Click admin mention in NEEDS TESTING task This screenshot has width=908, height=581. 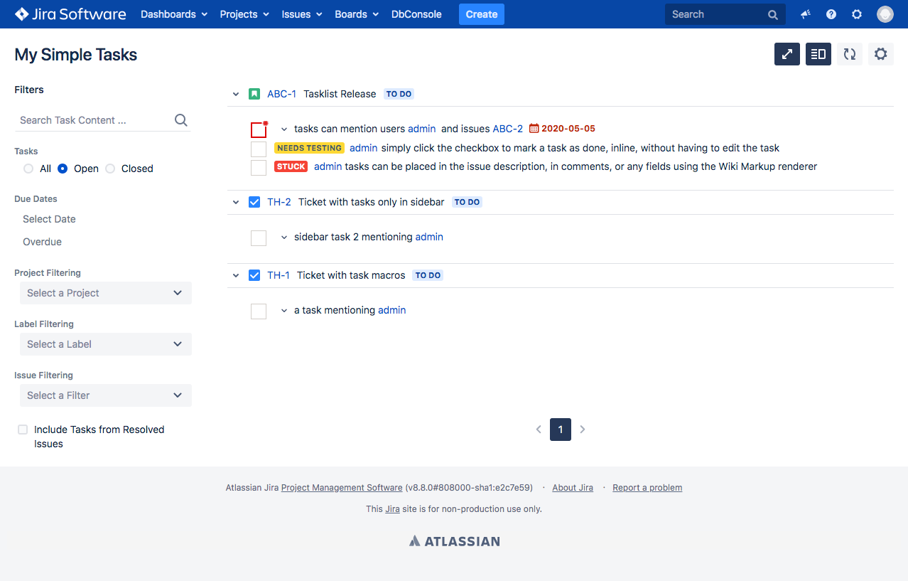[364, 148]
